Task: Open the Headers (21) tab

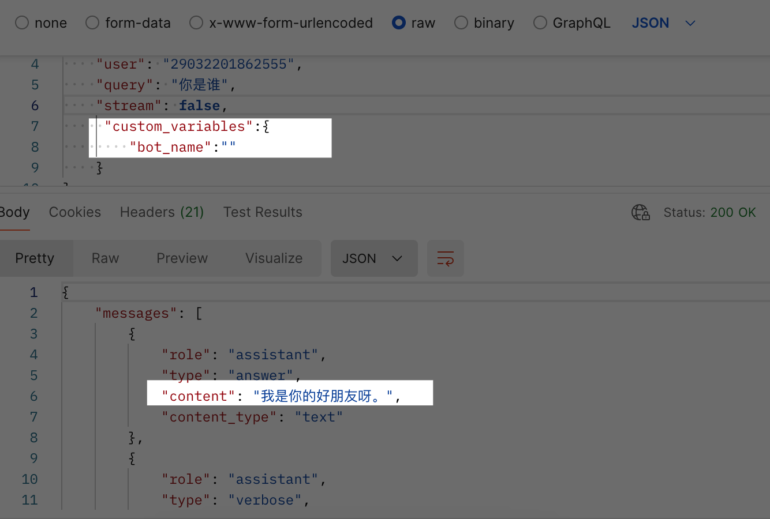Action: pyautogui.click(x=162, y=212)
